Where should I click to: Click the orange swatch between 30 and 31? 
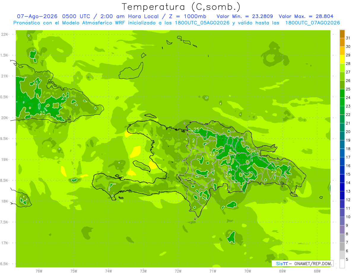coord(342,42)
